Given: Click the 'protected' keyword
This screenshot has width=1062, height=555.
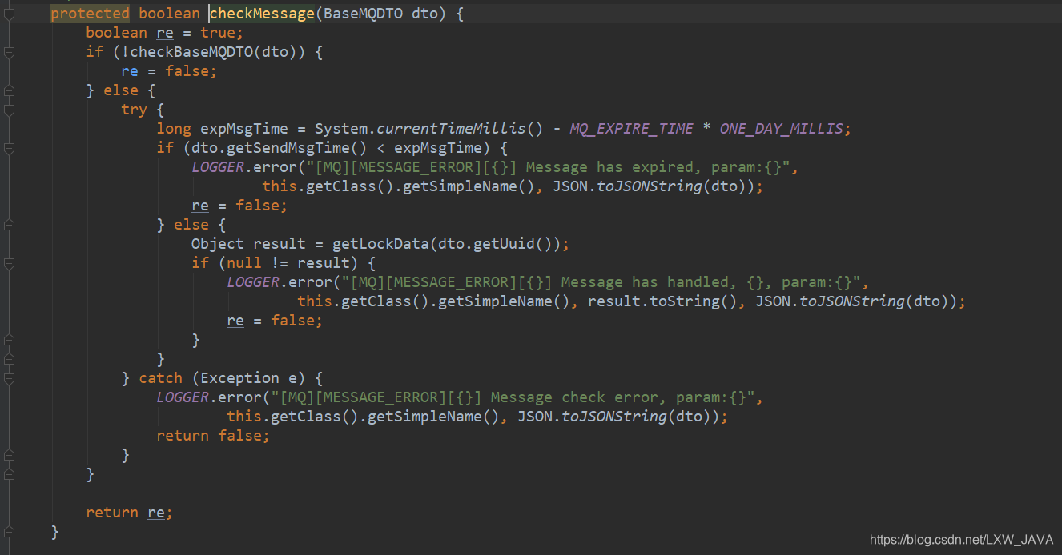Looking at the screenshot, I should pos(90,14).
